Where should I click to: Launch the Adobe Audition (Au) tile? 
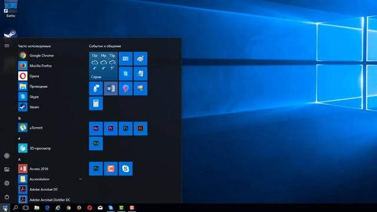click(x=96, y=143)
